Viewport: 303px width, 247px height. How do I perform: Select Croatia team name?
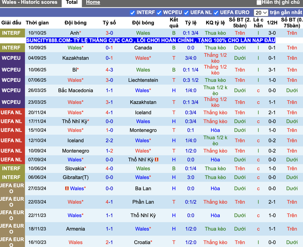(142, 242)
